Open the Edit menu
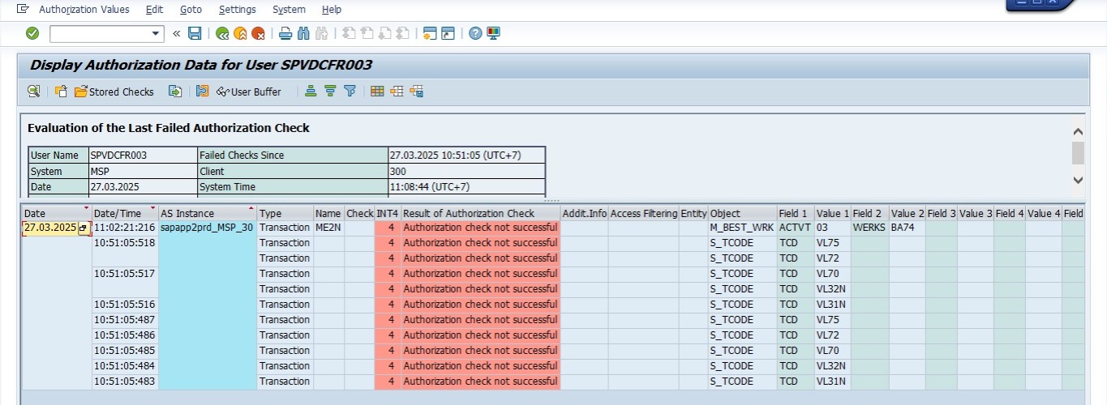The image size is (1107, 405). (154, 10)
